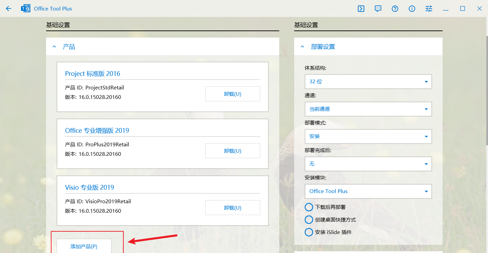The height and width of the screenshot is (253, 488).
Task: Uninstall Project 标准版 2016
Action: (x=232, y=94)
